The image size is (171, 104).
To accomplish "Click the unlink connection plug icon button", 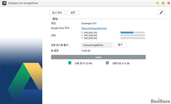I will (161, 13).
